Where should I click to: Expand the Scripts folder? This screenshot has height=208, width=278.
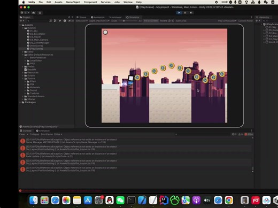23,75
